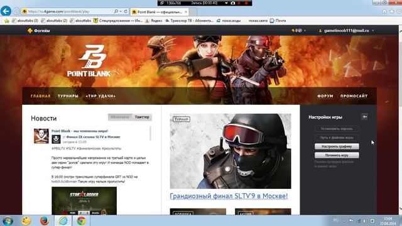Expand the gametinoob111@mail.ru account menu
This screenshot has width=402, height=226.
point(347,31)
